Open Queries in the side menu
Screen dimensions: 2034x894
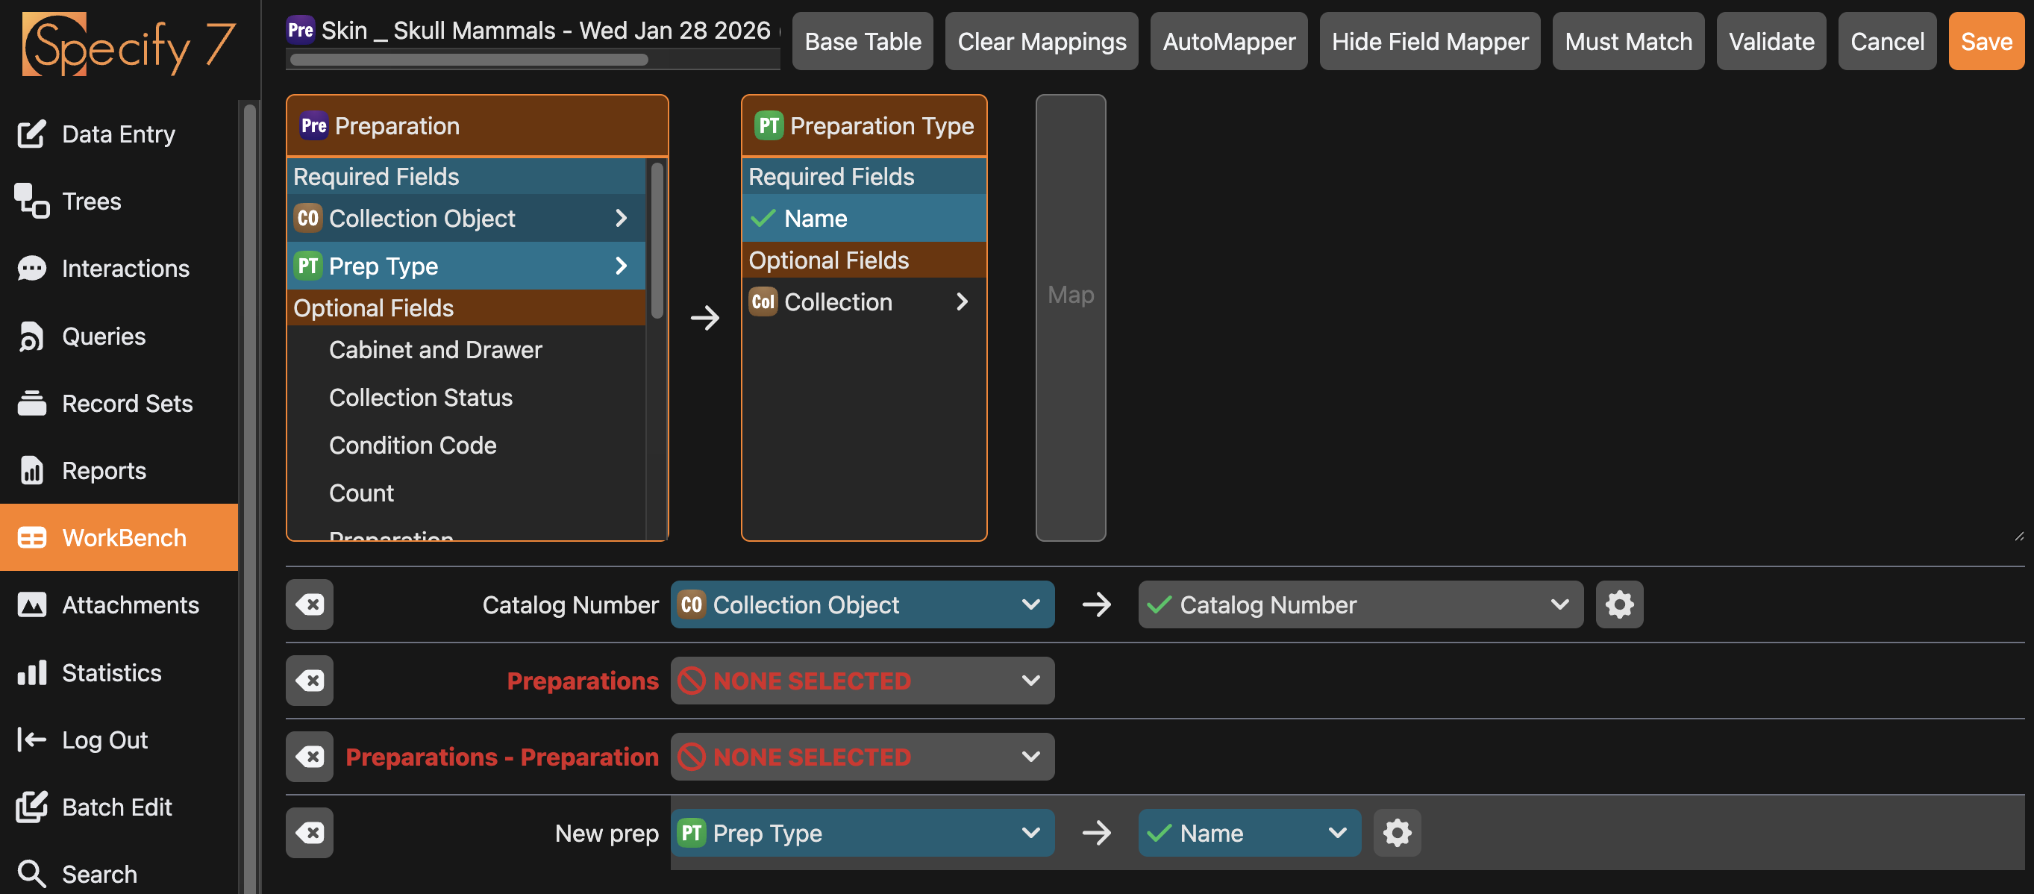click(104, 337)
